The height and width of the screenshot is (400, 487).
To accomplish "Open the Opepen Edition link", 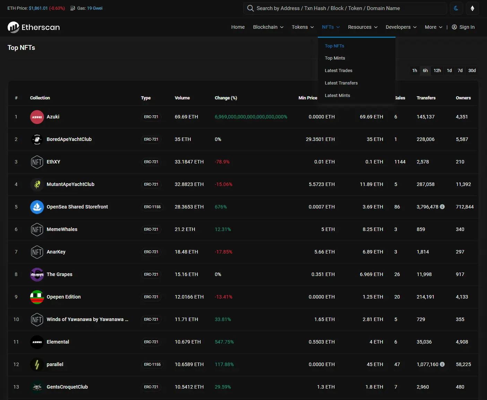I will [x=64, y=297].
